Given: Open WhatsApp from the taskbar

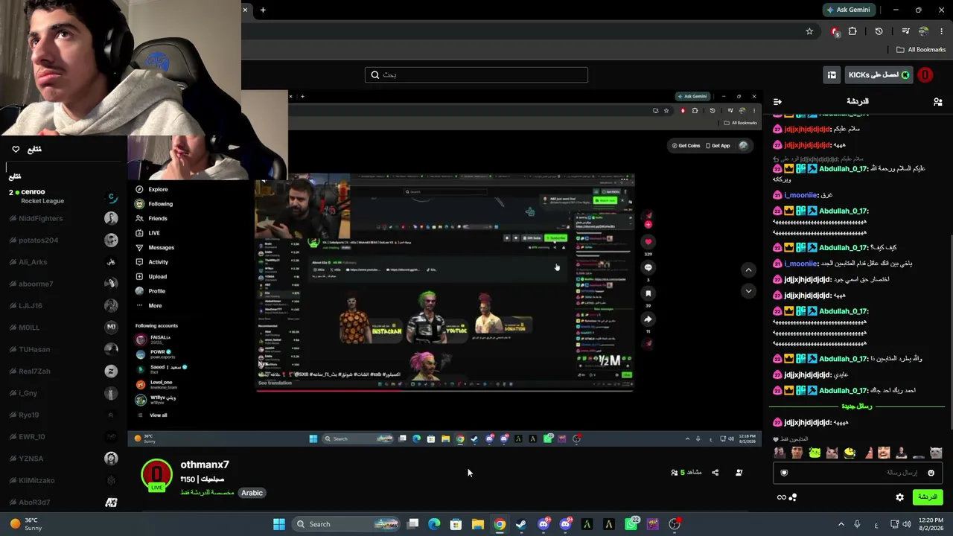Looking at the screenshot, I should pyautogui.click(x=631, y=524).
